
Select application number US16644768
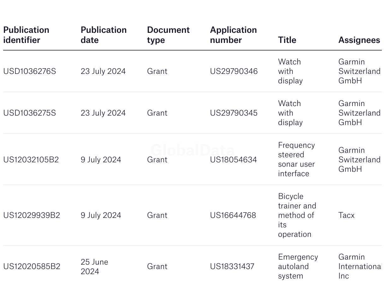click(x=233, y=215)
